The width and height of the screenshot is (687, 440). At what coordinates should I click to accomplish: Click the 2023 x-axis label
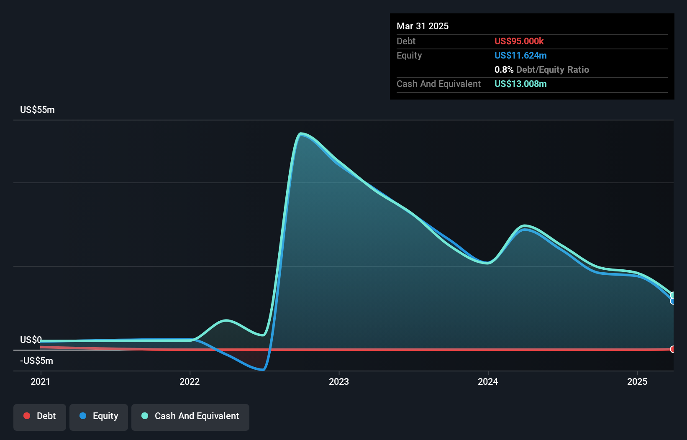click(339, 381)
